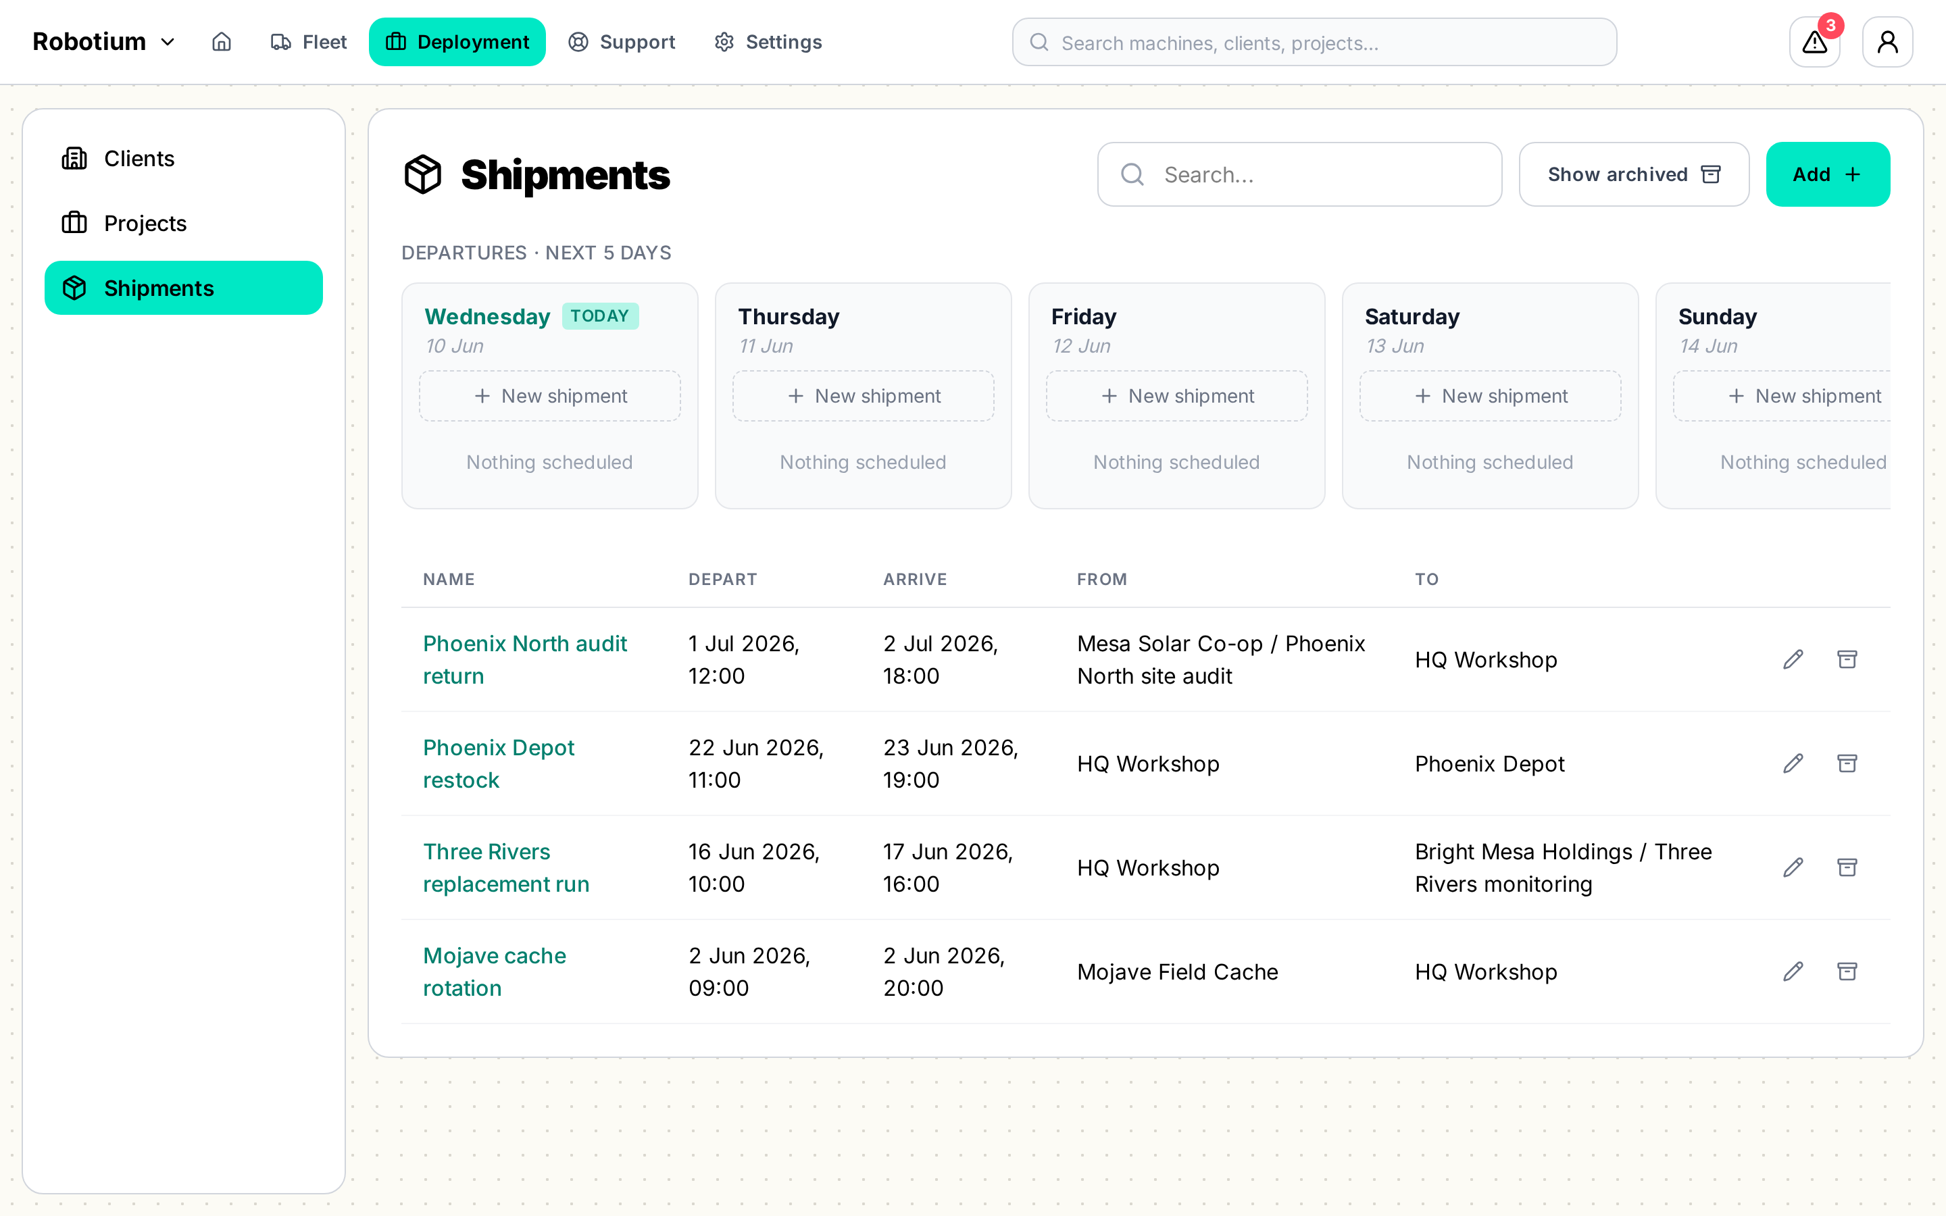Edit the Three Rivers replacement run shipment
The height and width of the screenshot is (1216, 1946).
[1793, 867]
